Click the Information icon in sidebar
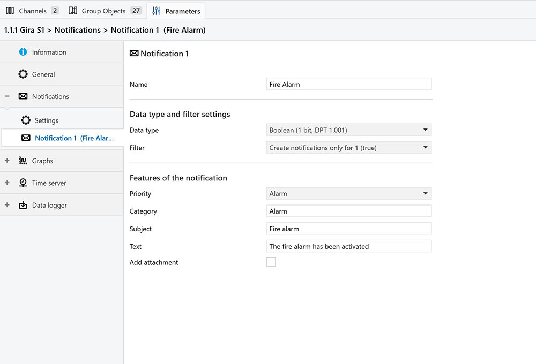Viewport: 536px width, 364px height. 23,52
